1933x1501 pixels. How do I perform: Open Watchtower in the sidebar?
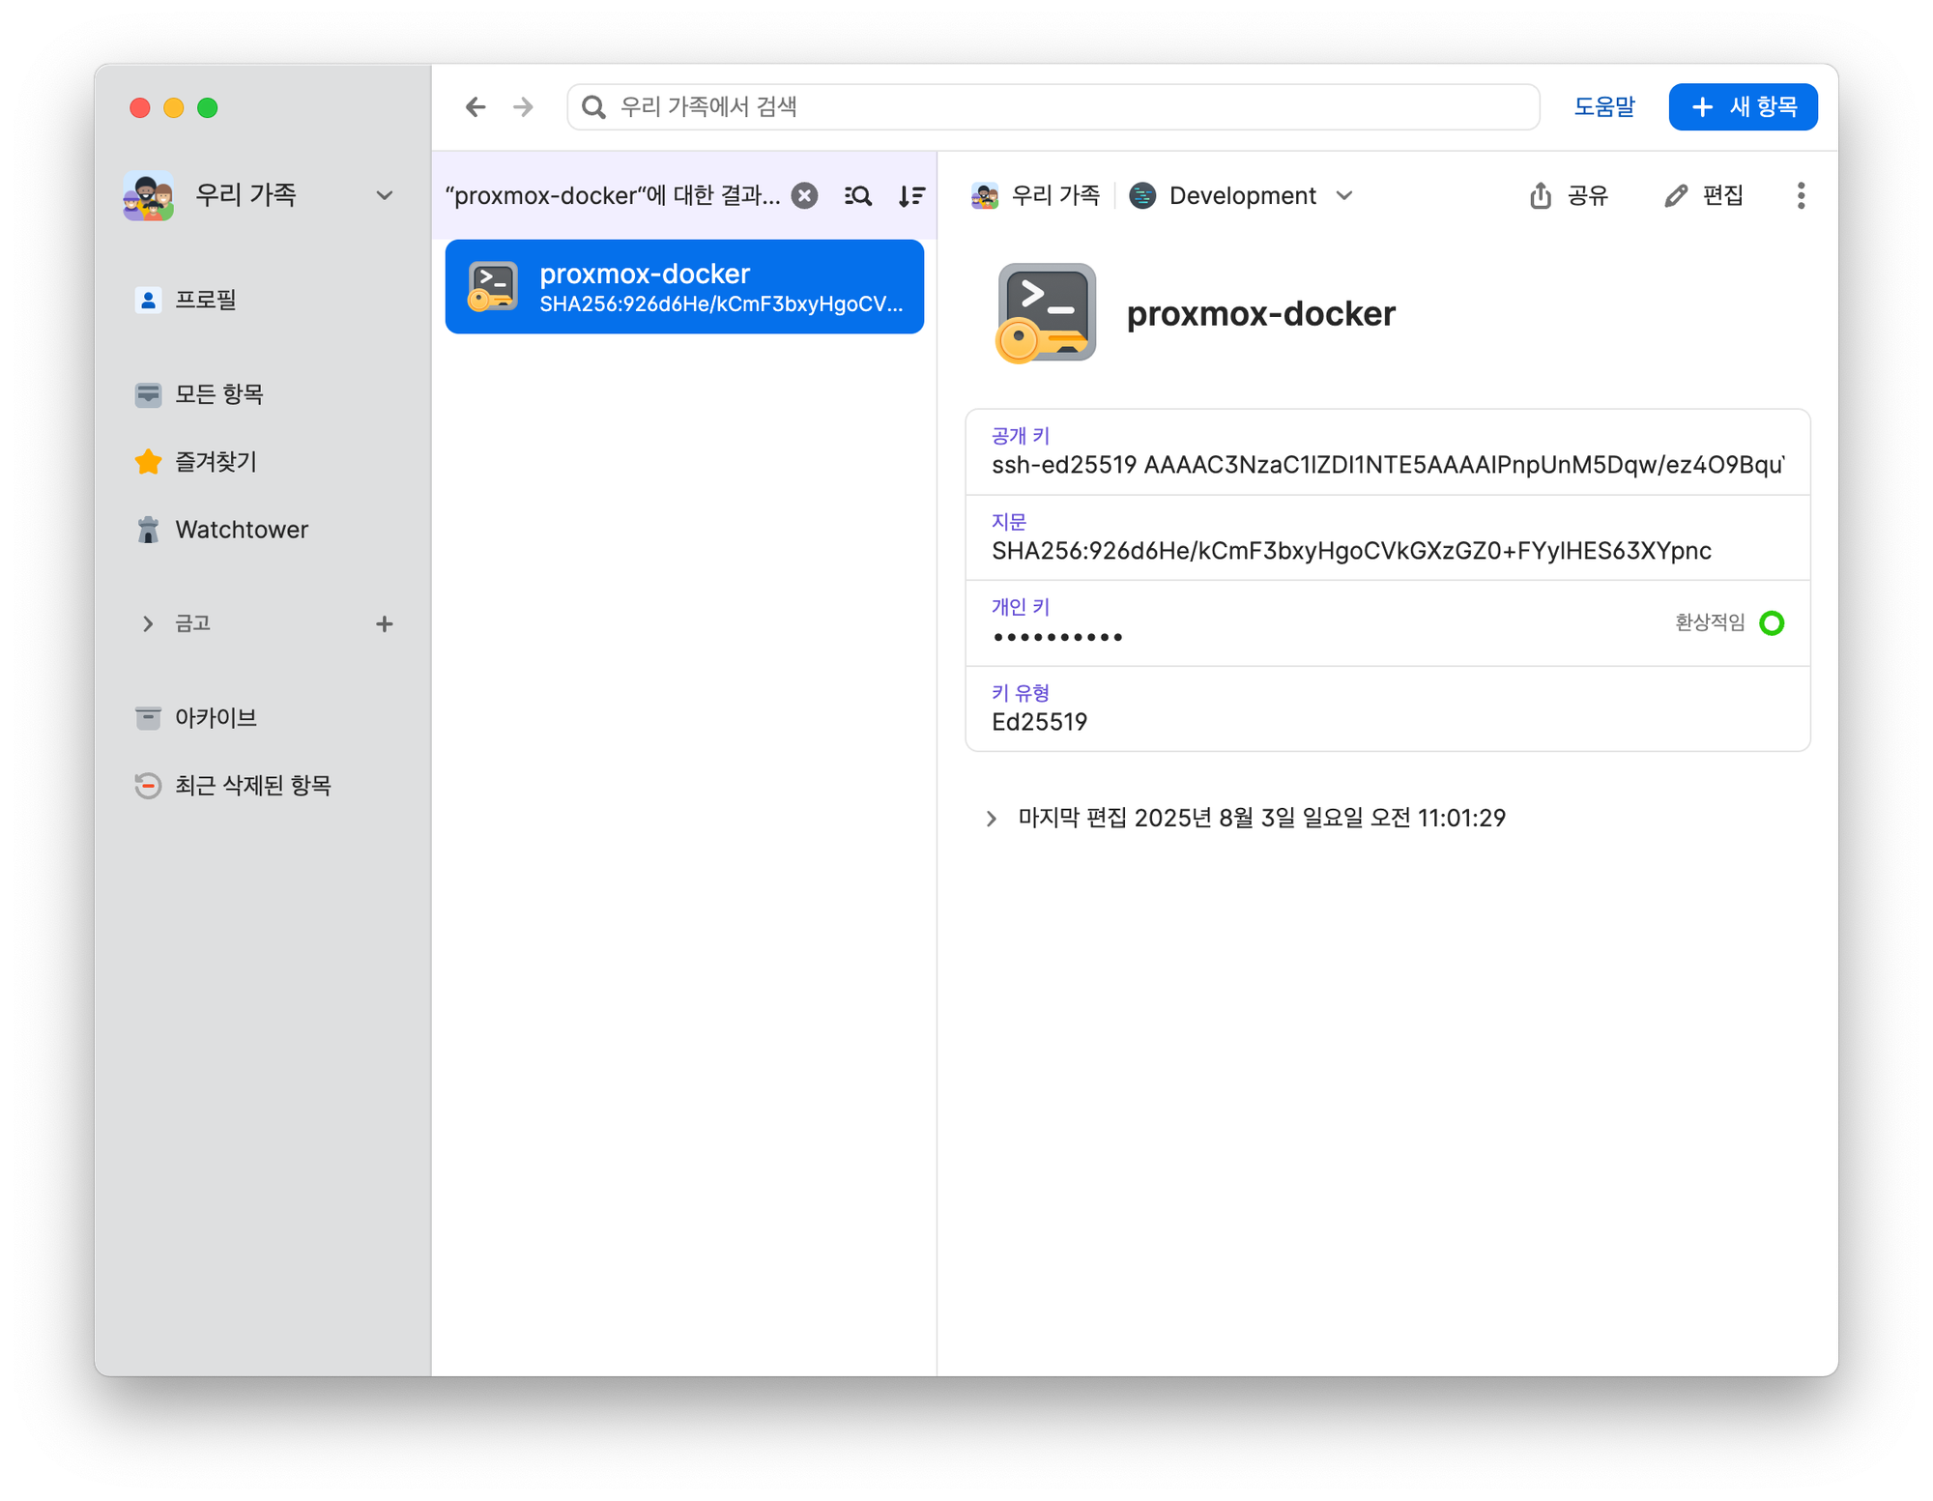(241, 530)
